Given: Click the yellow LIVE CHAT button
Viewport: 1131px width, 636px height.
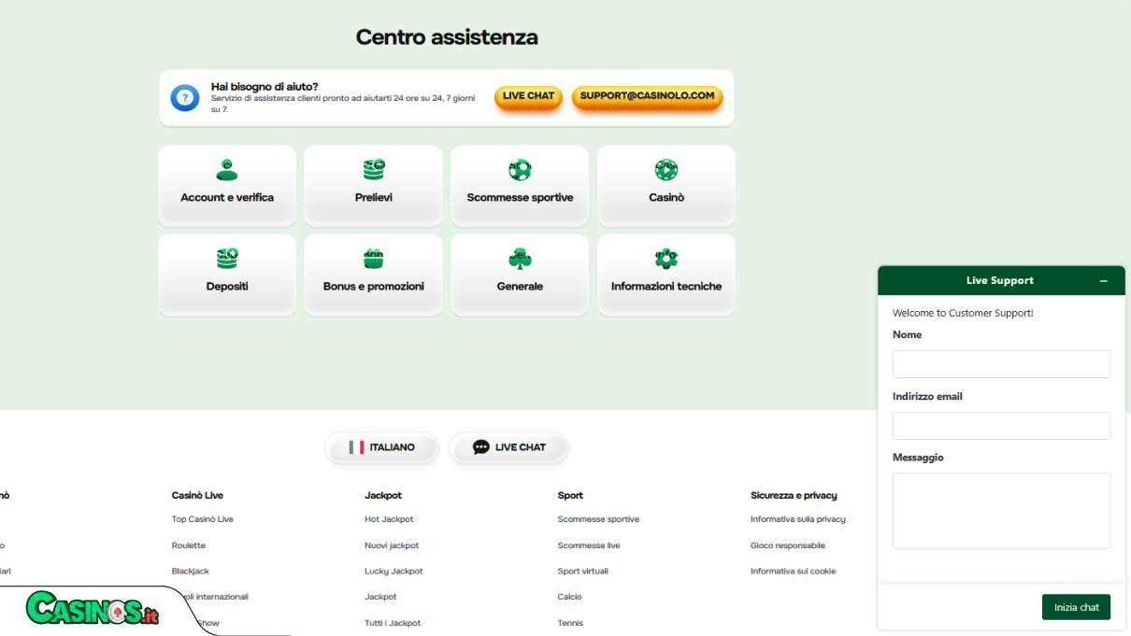Looking at the screenshot, I should [528, 96].
